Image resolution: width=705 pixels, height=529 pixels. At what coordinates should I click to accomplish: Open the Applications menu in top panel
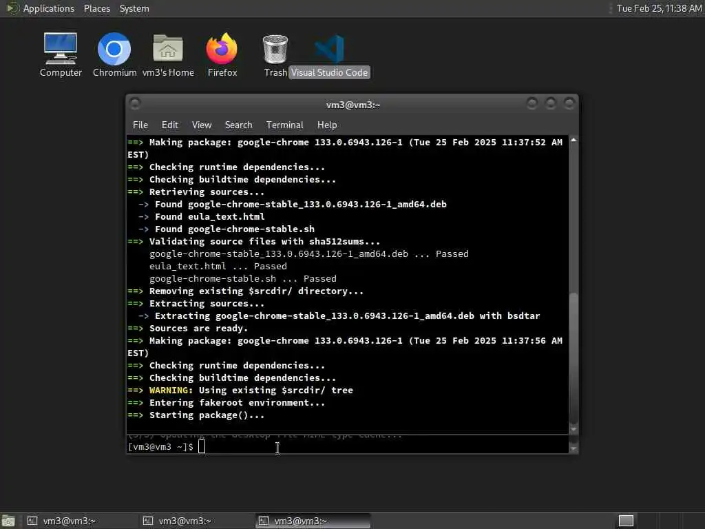click(49, 8)
